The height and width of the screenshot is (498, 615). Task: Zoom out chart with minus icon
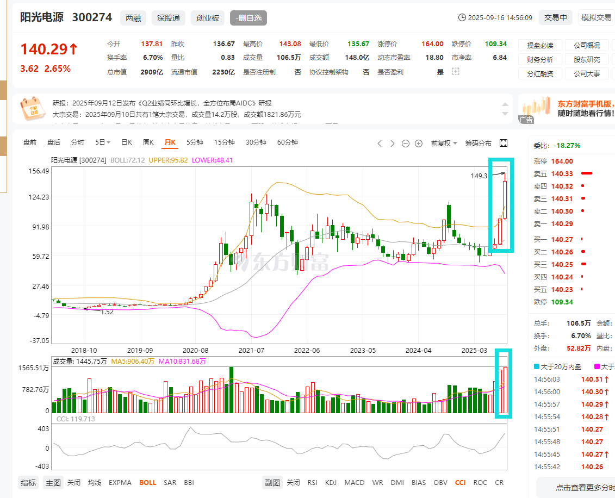tap(406, 144)
